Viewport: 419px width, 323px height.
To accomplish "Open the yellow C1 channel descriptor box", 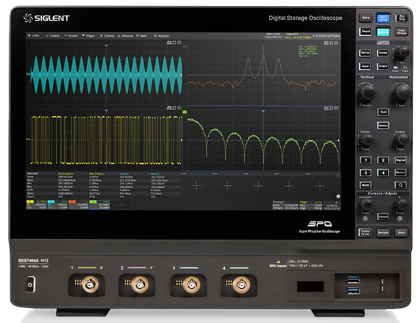I will point(37,205).
